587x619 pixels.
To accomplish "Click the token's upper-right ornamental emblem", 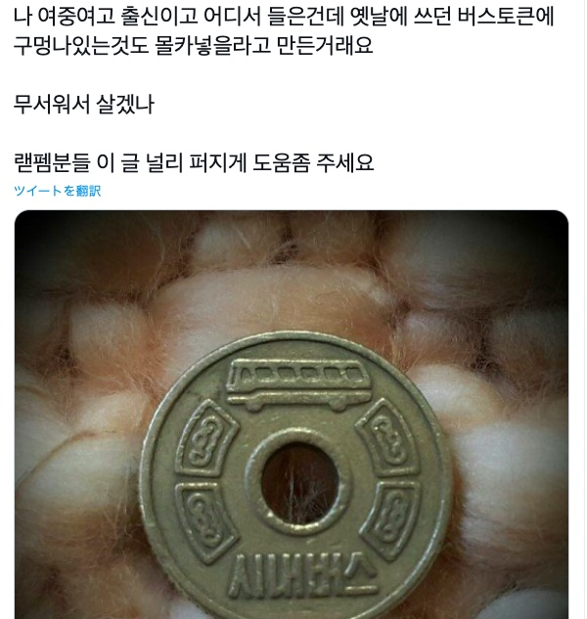I will 390,437.
